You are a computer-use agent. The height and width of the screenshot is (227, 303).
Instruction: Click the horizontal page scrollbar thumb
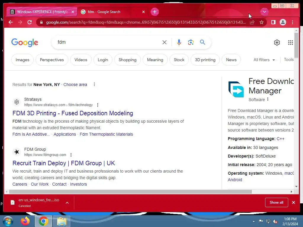[130, 192]
